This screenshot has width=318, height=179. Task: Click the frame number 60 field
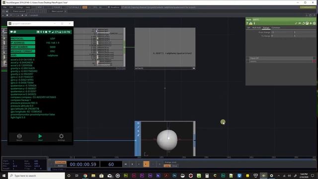click(111, 164)
